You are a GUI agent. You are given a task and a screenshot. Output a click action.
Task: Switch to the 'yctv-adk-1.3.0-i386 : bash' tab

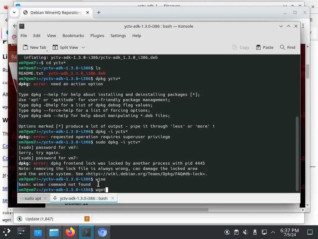(84, 198)
